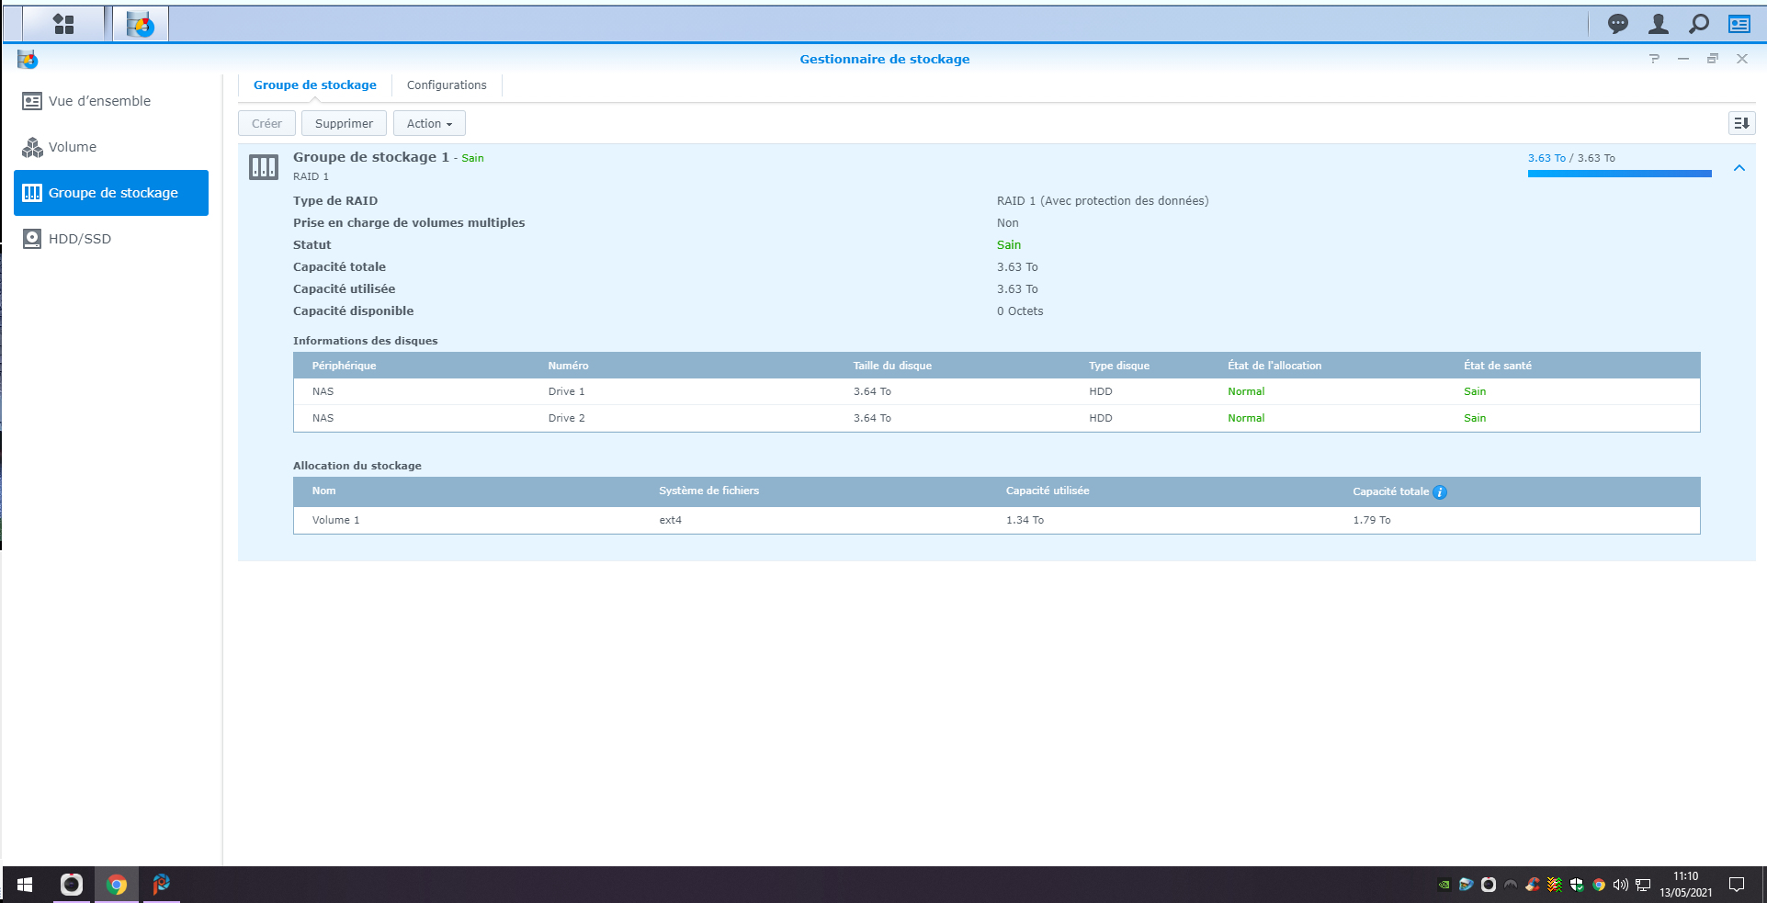The image size is (1767, 903).
Task: Open the Storage Manager help question mark
Action: [x=1654, y=59]
